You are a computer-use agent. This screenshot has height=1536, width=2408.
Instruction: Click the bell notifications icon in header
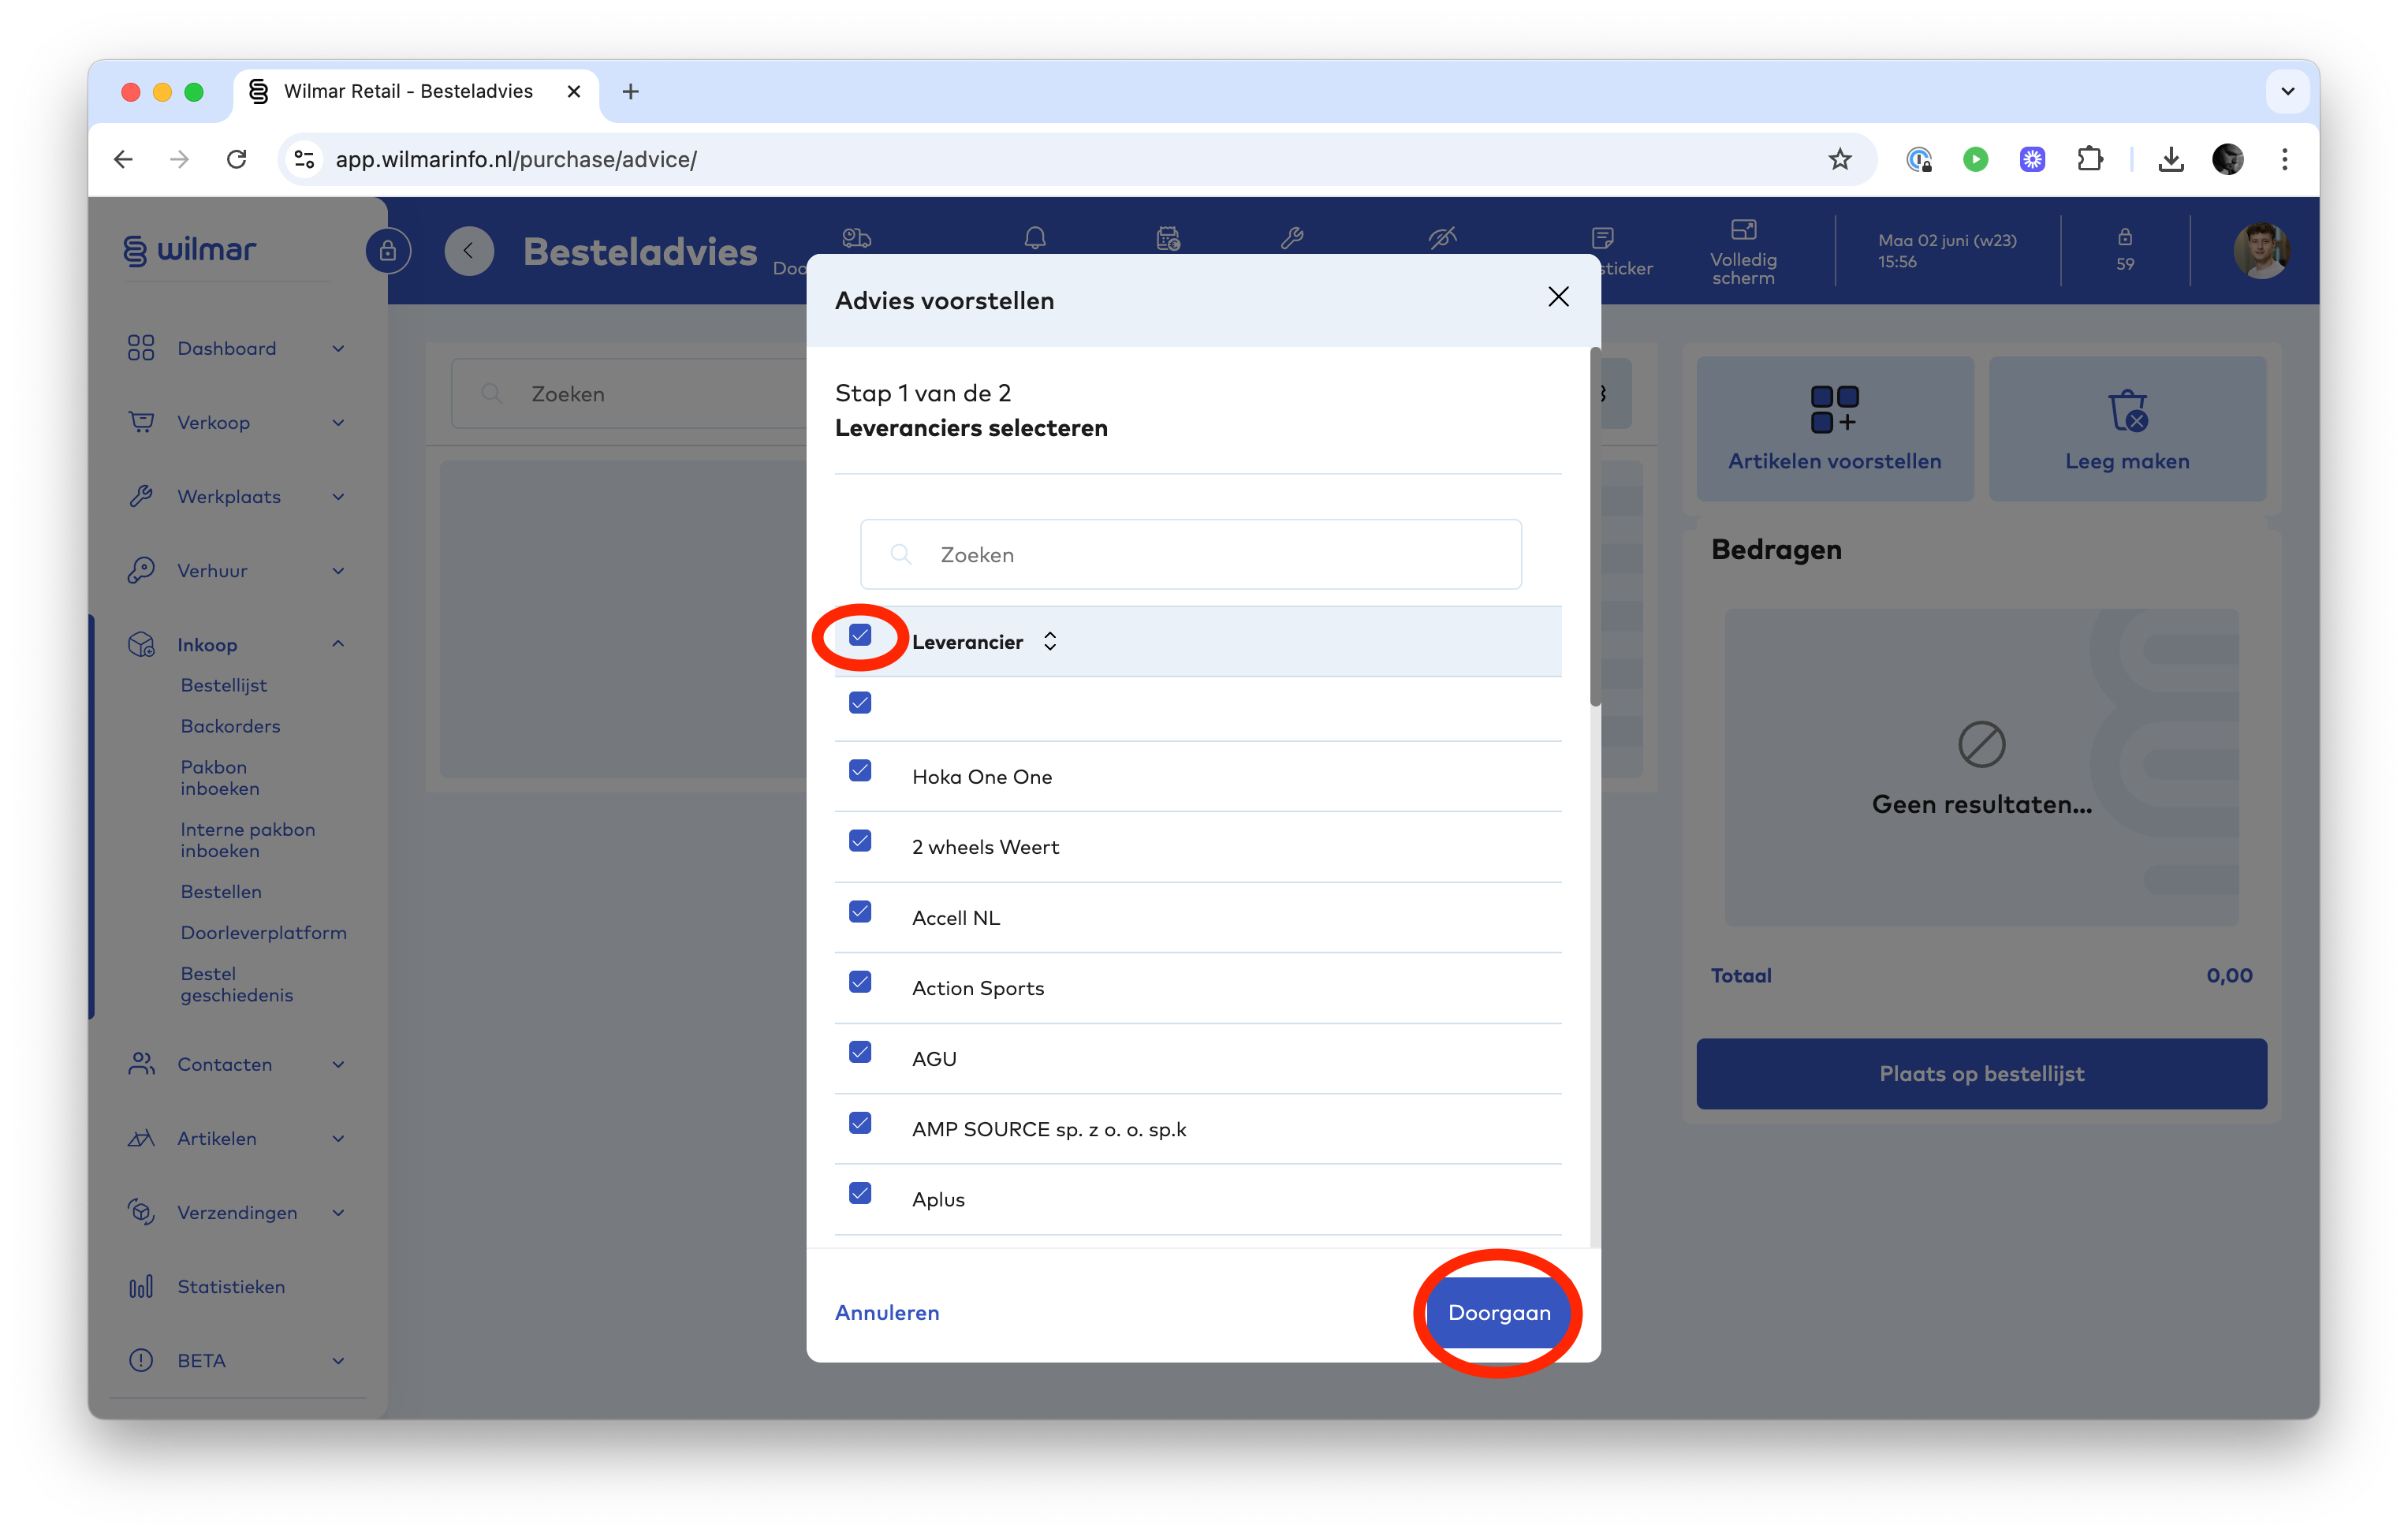[x=1035, y=238]
